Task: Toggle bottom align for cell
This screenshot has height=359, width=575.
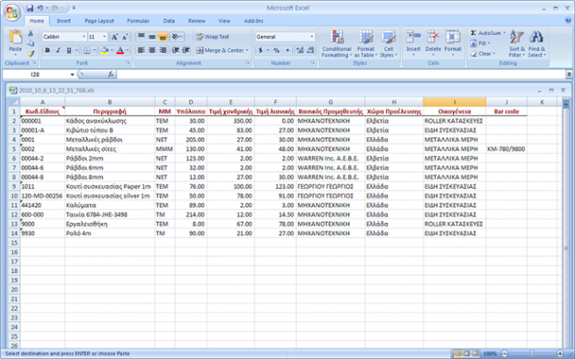Action: click(163, 37)
